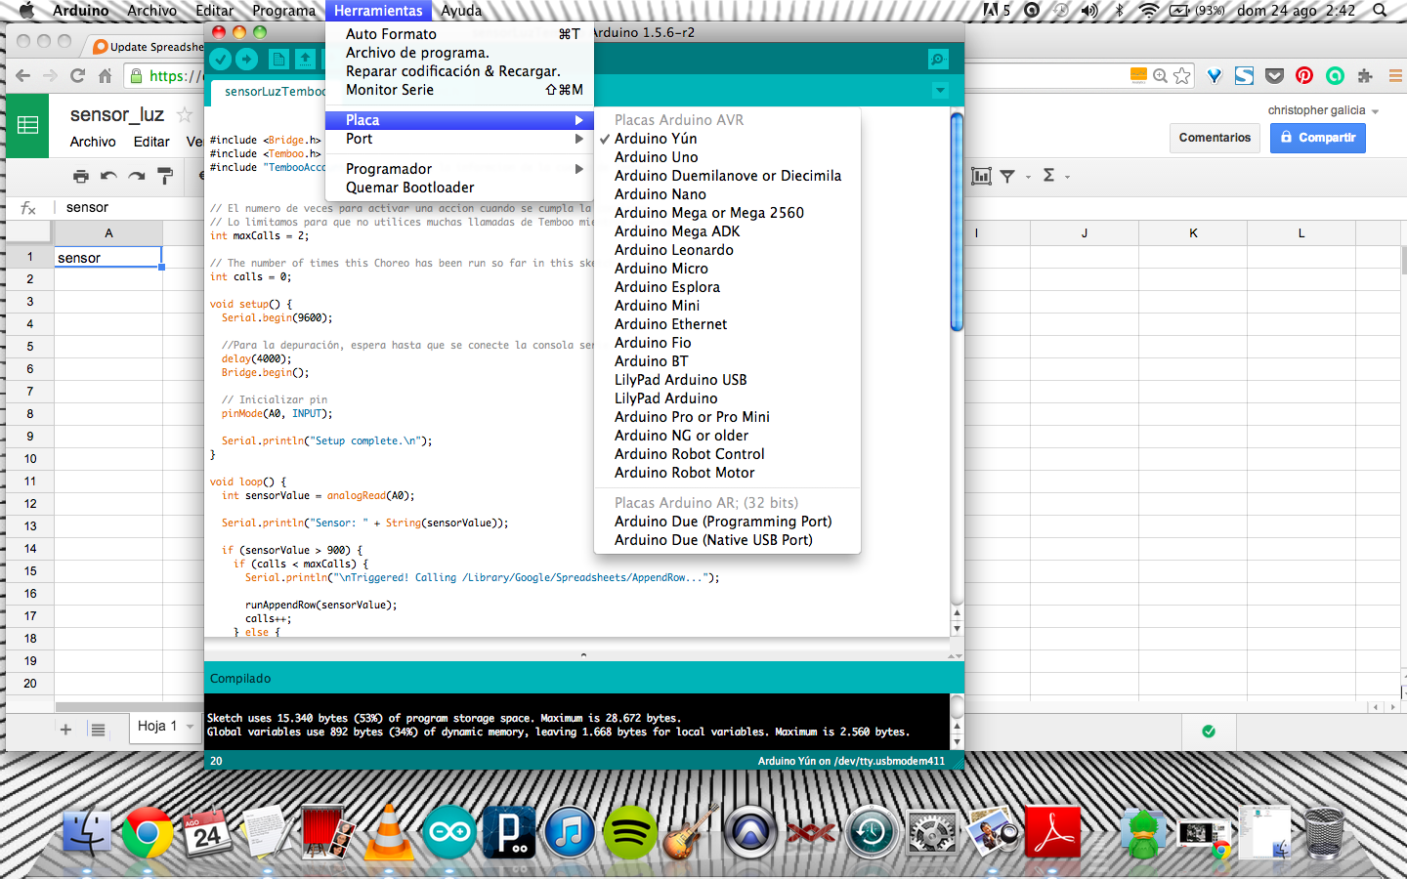Insert chart using the Sheets chart icon

981,176
